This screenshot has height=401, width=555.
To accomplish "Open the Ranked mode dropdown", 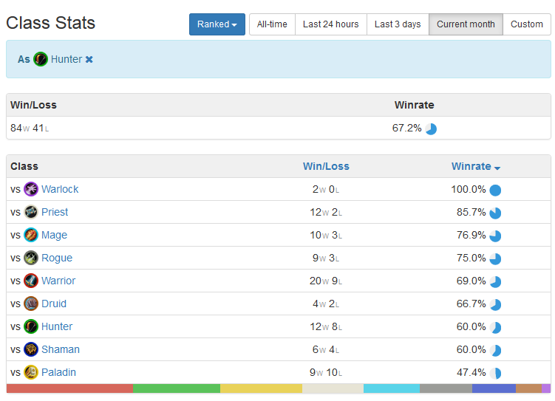I will point(217,24).
